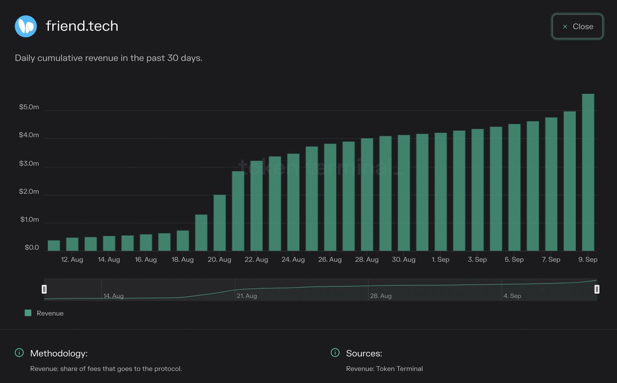The image size is (617, 383).
Task: Click the $3.0m axis label
Action: coord(29,163)
